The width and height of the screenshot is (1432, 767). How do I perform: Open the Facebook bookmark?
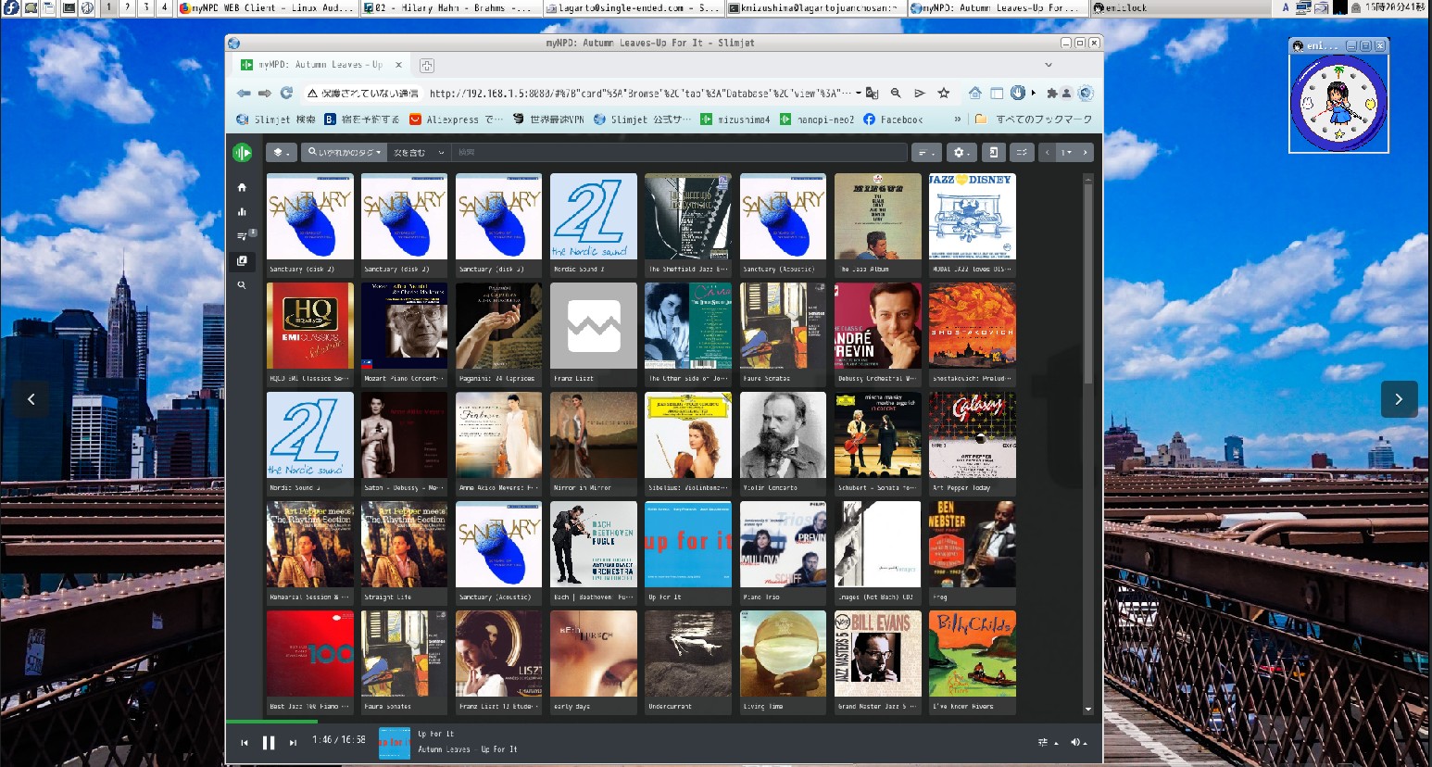(893, 119)
